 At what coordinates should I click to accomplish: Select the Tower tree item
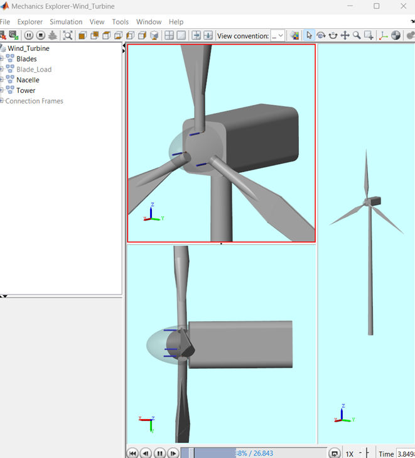coord(26,90)
